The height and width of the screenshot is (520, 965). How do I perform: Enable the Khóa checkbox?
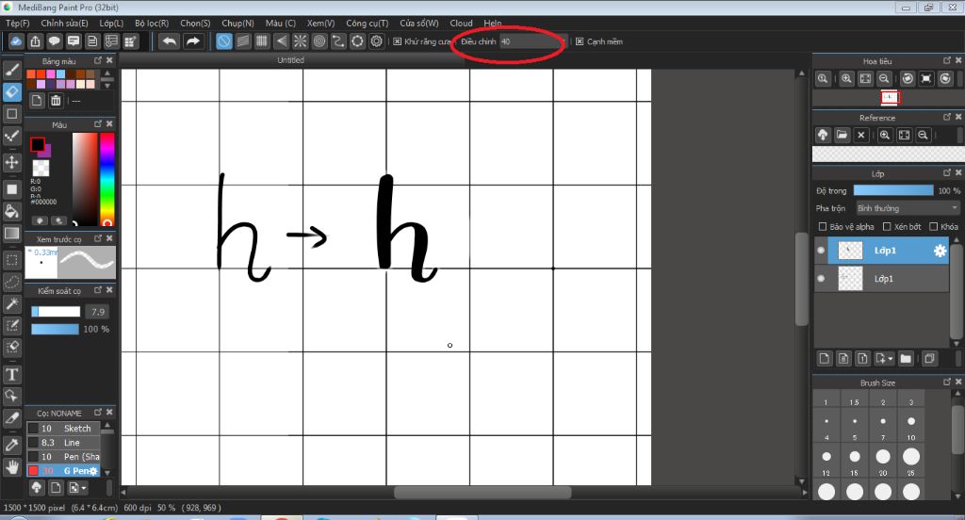(x=934, y=226)
